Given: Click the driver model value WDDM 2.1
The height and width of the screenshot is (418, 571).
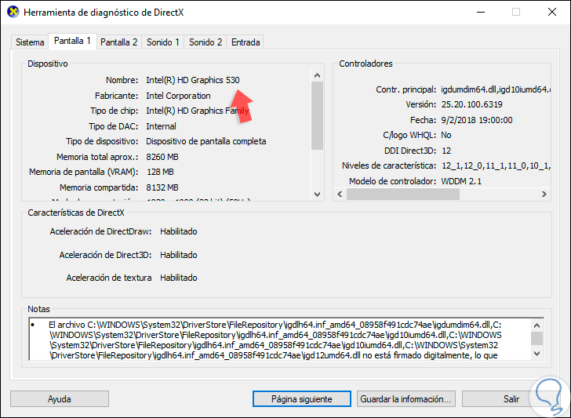Looking at the screenshot, I should (x=461, y=181).
